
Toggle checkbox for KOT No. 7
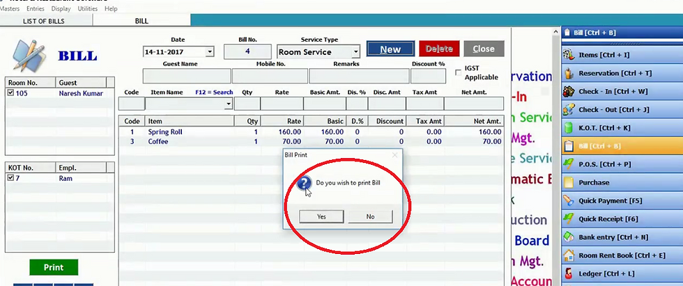11,178
